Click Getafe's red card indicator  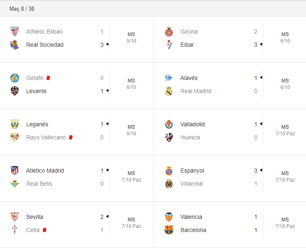click(48, 78)
